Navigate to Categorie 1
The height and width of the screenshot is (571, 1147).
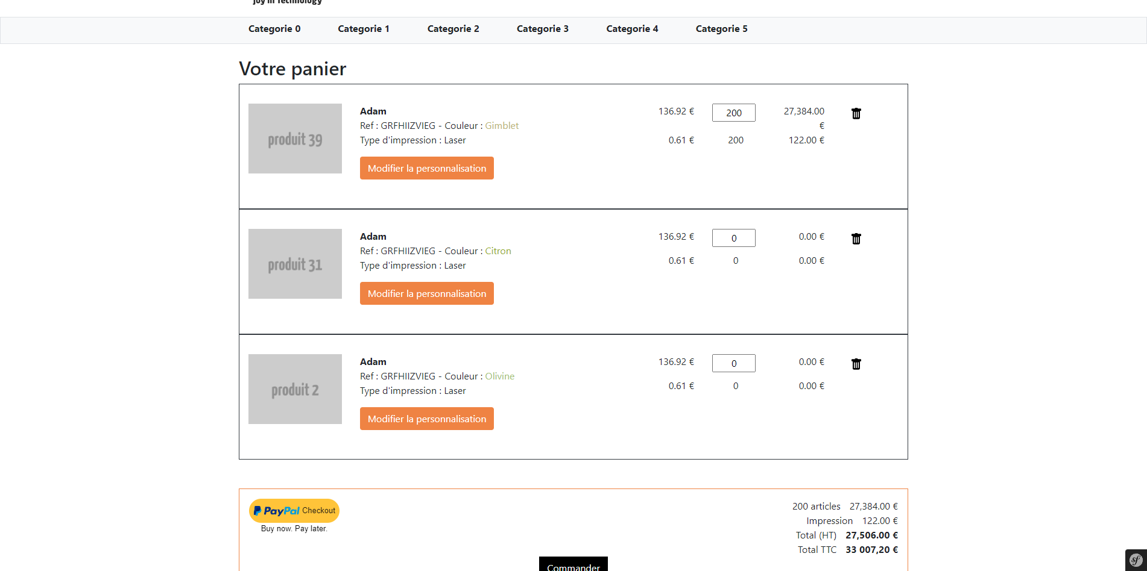(364, 28)
